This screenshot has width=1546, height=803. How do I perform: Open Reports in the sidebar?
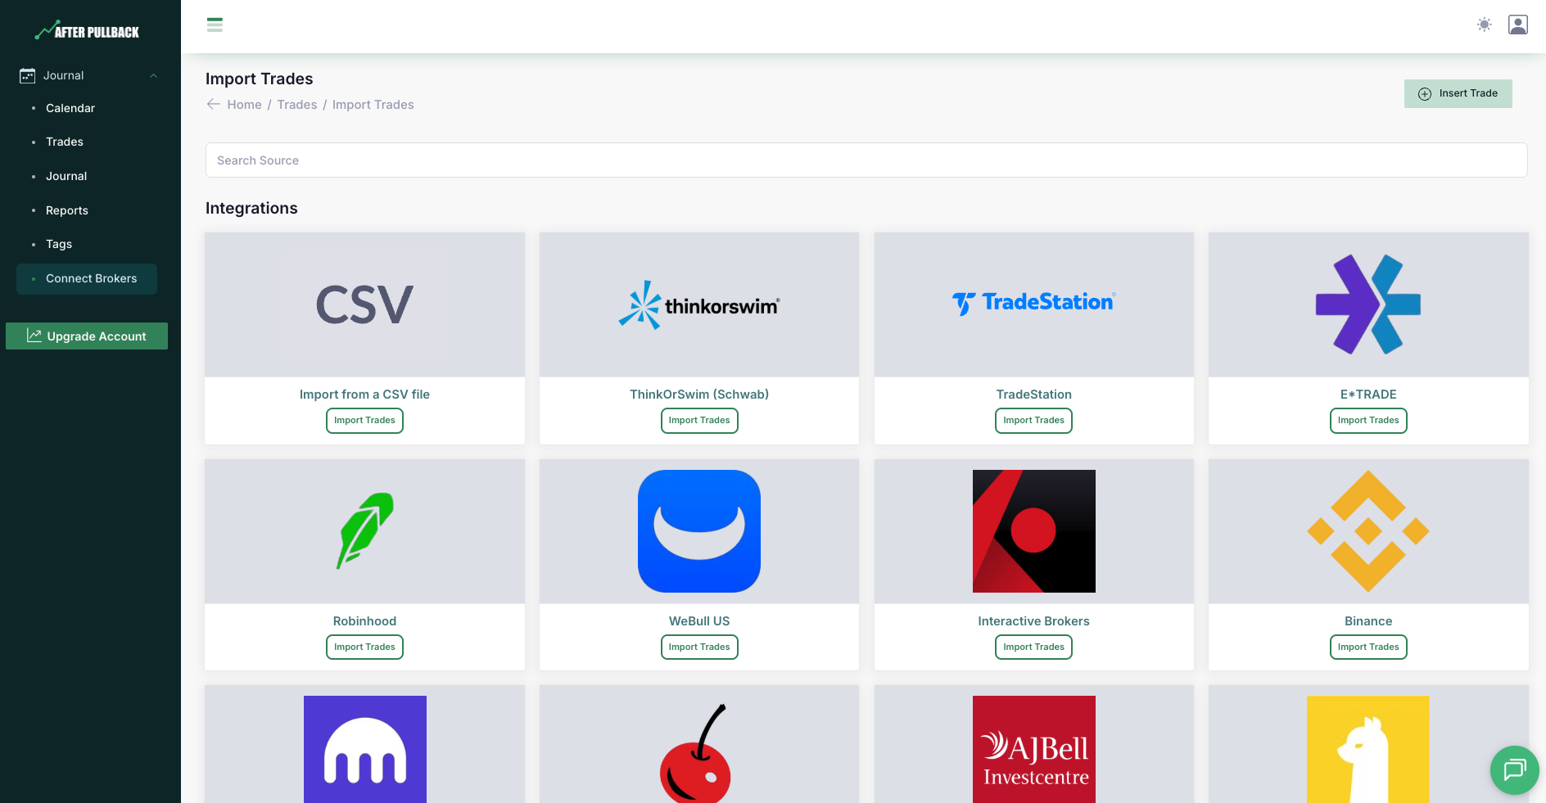(67, 210)
